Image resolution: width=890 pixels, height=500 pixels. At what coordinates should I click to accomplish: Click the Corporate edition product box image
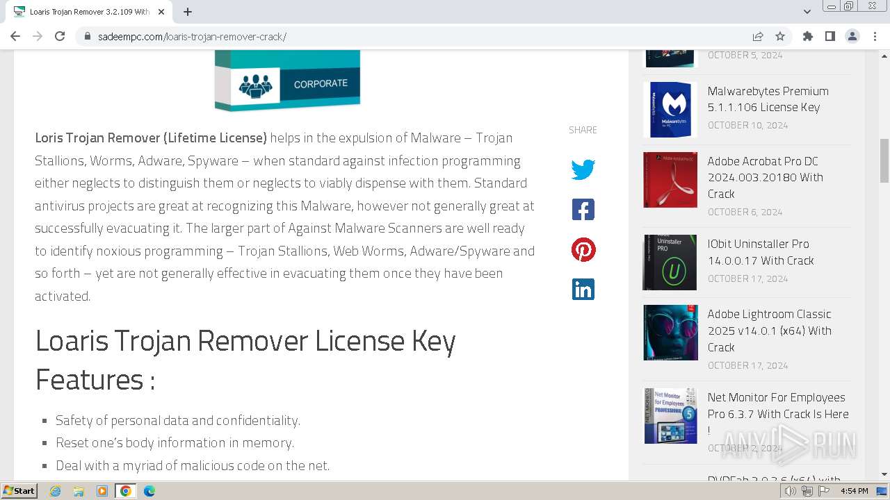point(287,81)
